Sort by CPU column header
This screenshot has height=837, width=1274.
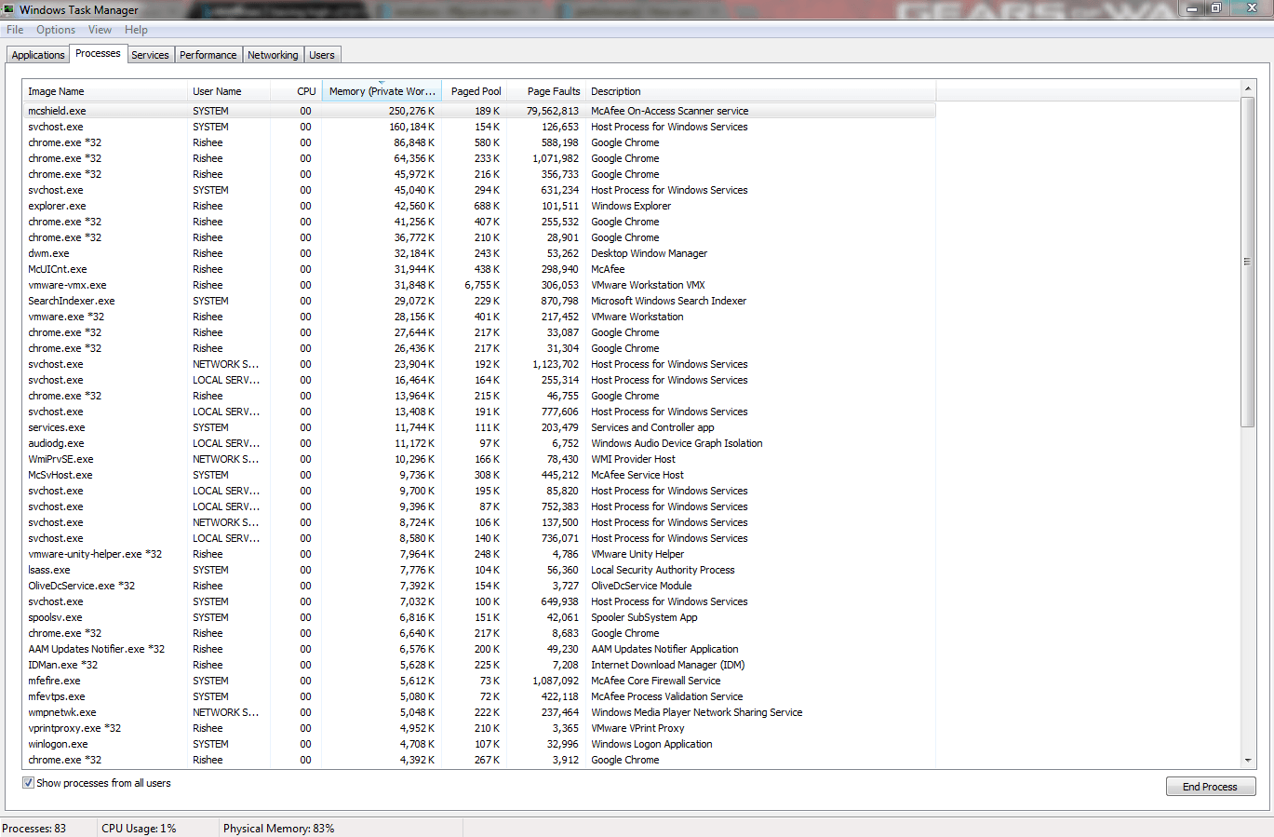tap(296, 91)
